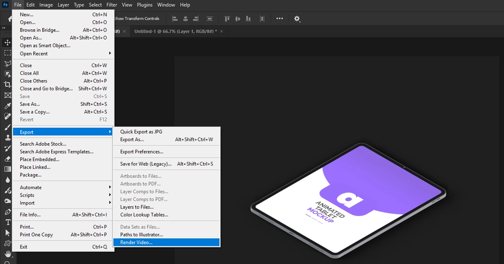Select the Move tool
The width and height of the screenshot is (504, 264).
point(8,42)
